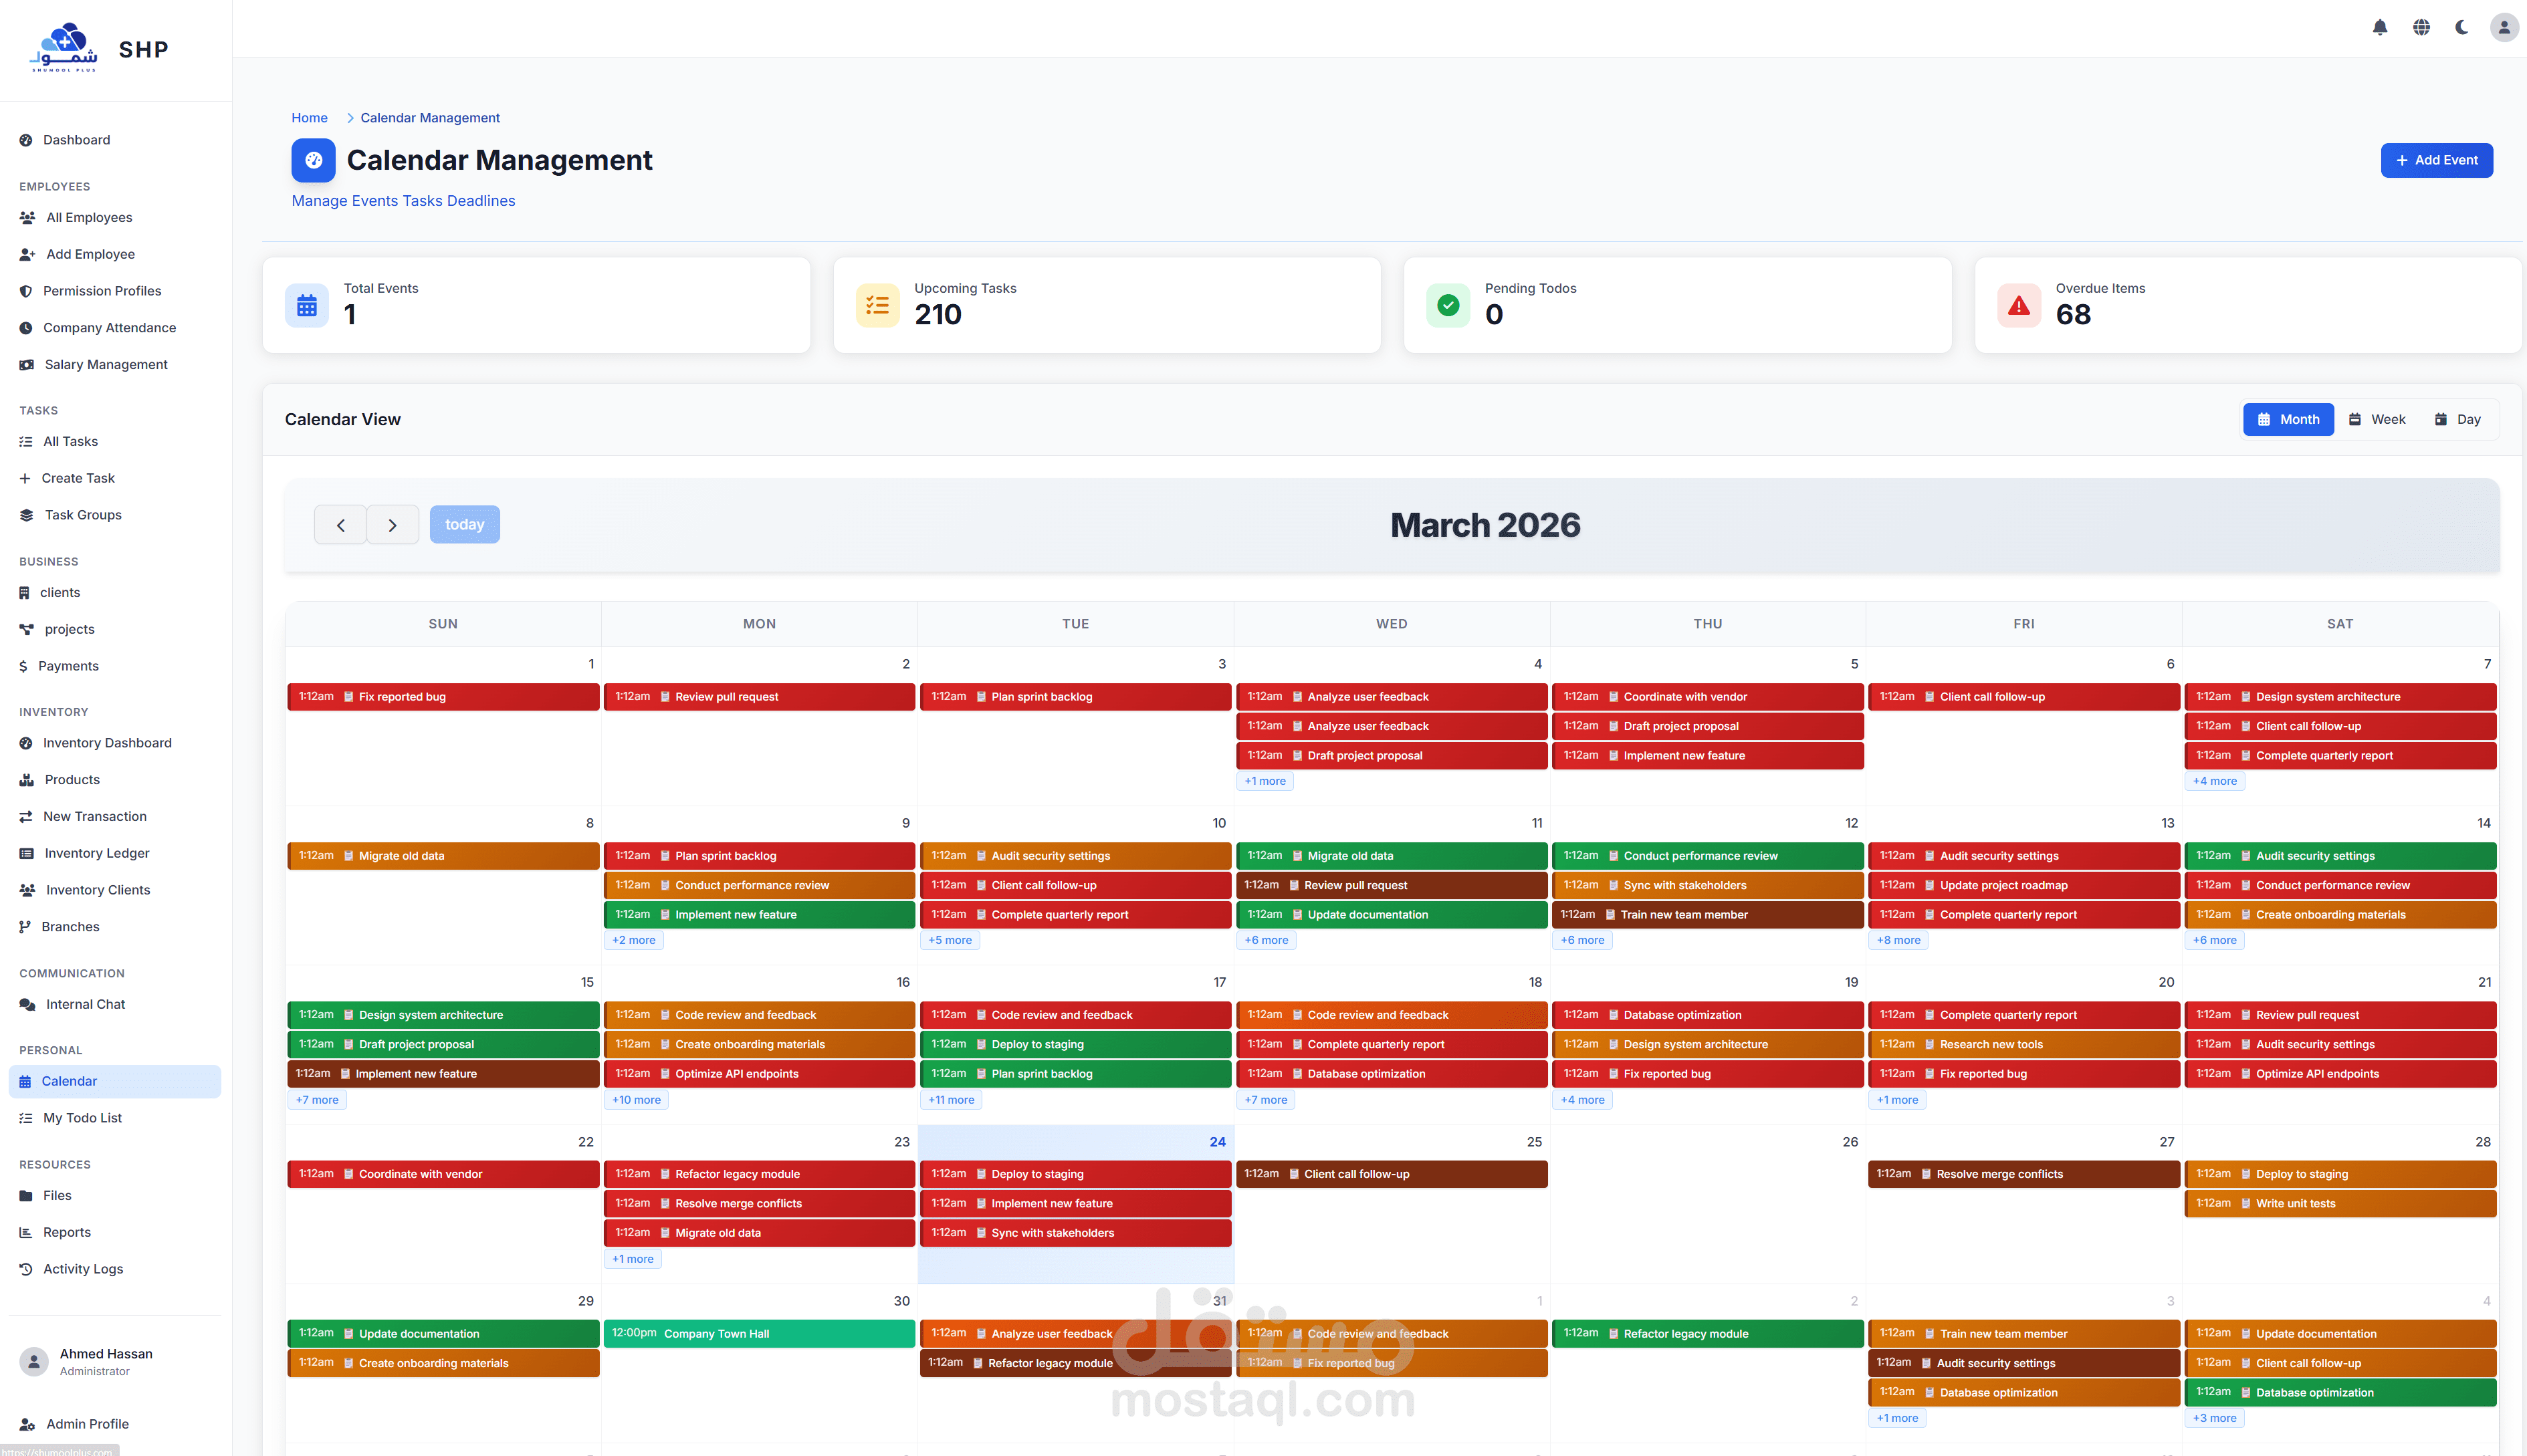Switch calendar to Week view
The height and width of the screenshot is (1456, 2527).
2377,420
